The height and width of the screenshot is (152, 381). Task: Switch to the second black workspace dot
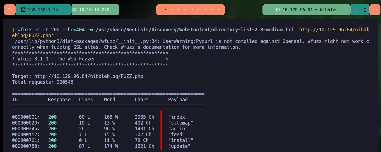tap(165, 10)
